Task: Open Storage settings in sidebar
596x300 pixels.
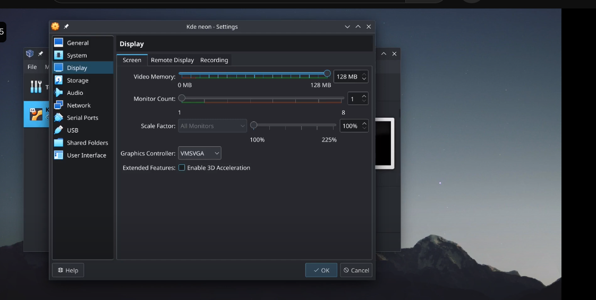Action: tap(78, 81)
